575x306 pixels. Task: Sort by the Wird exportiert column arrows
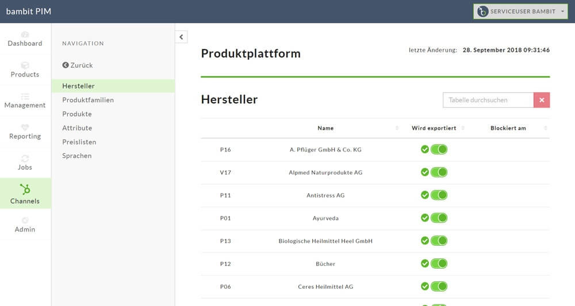(x=463, y=128)
